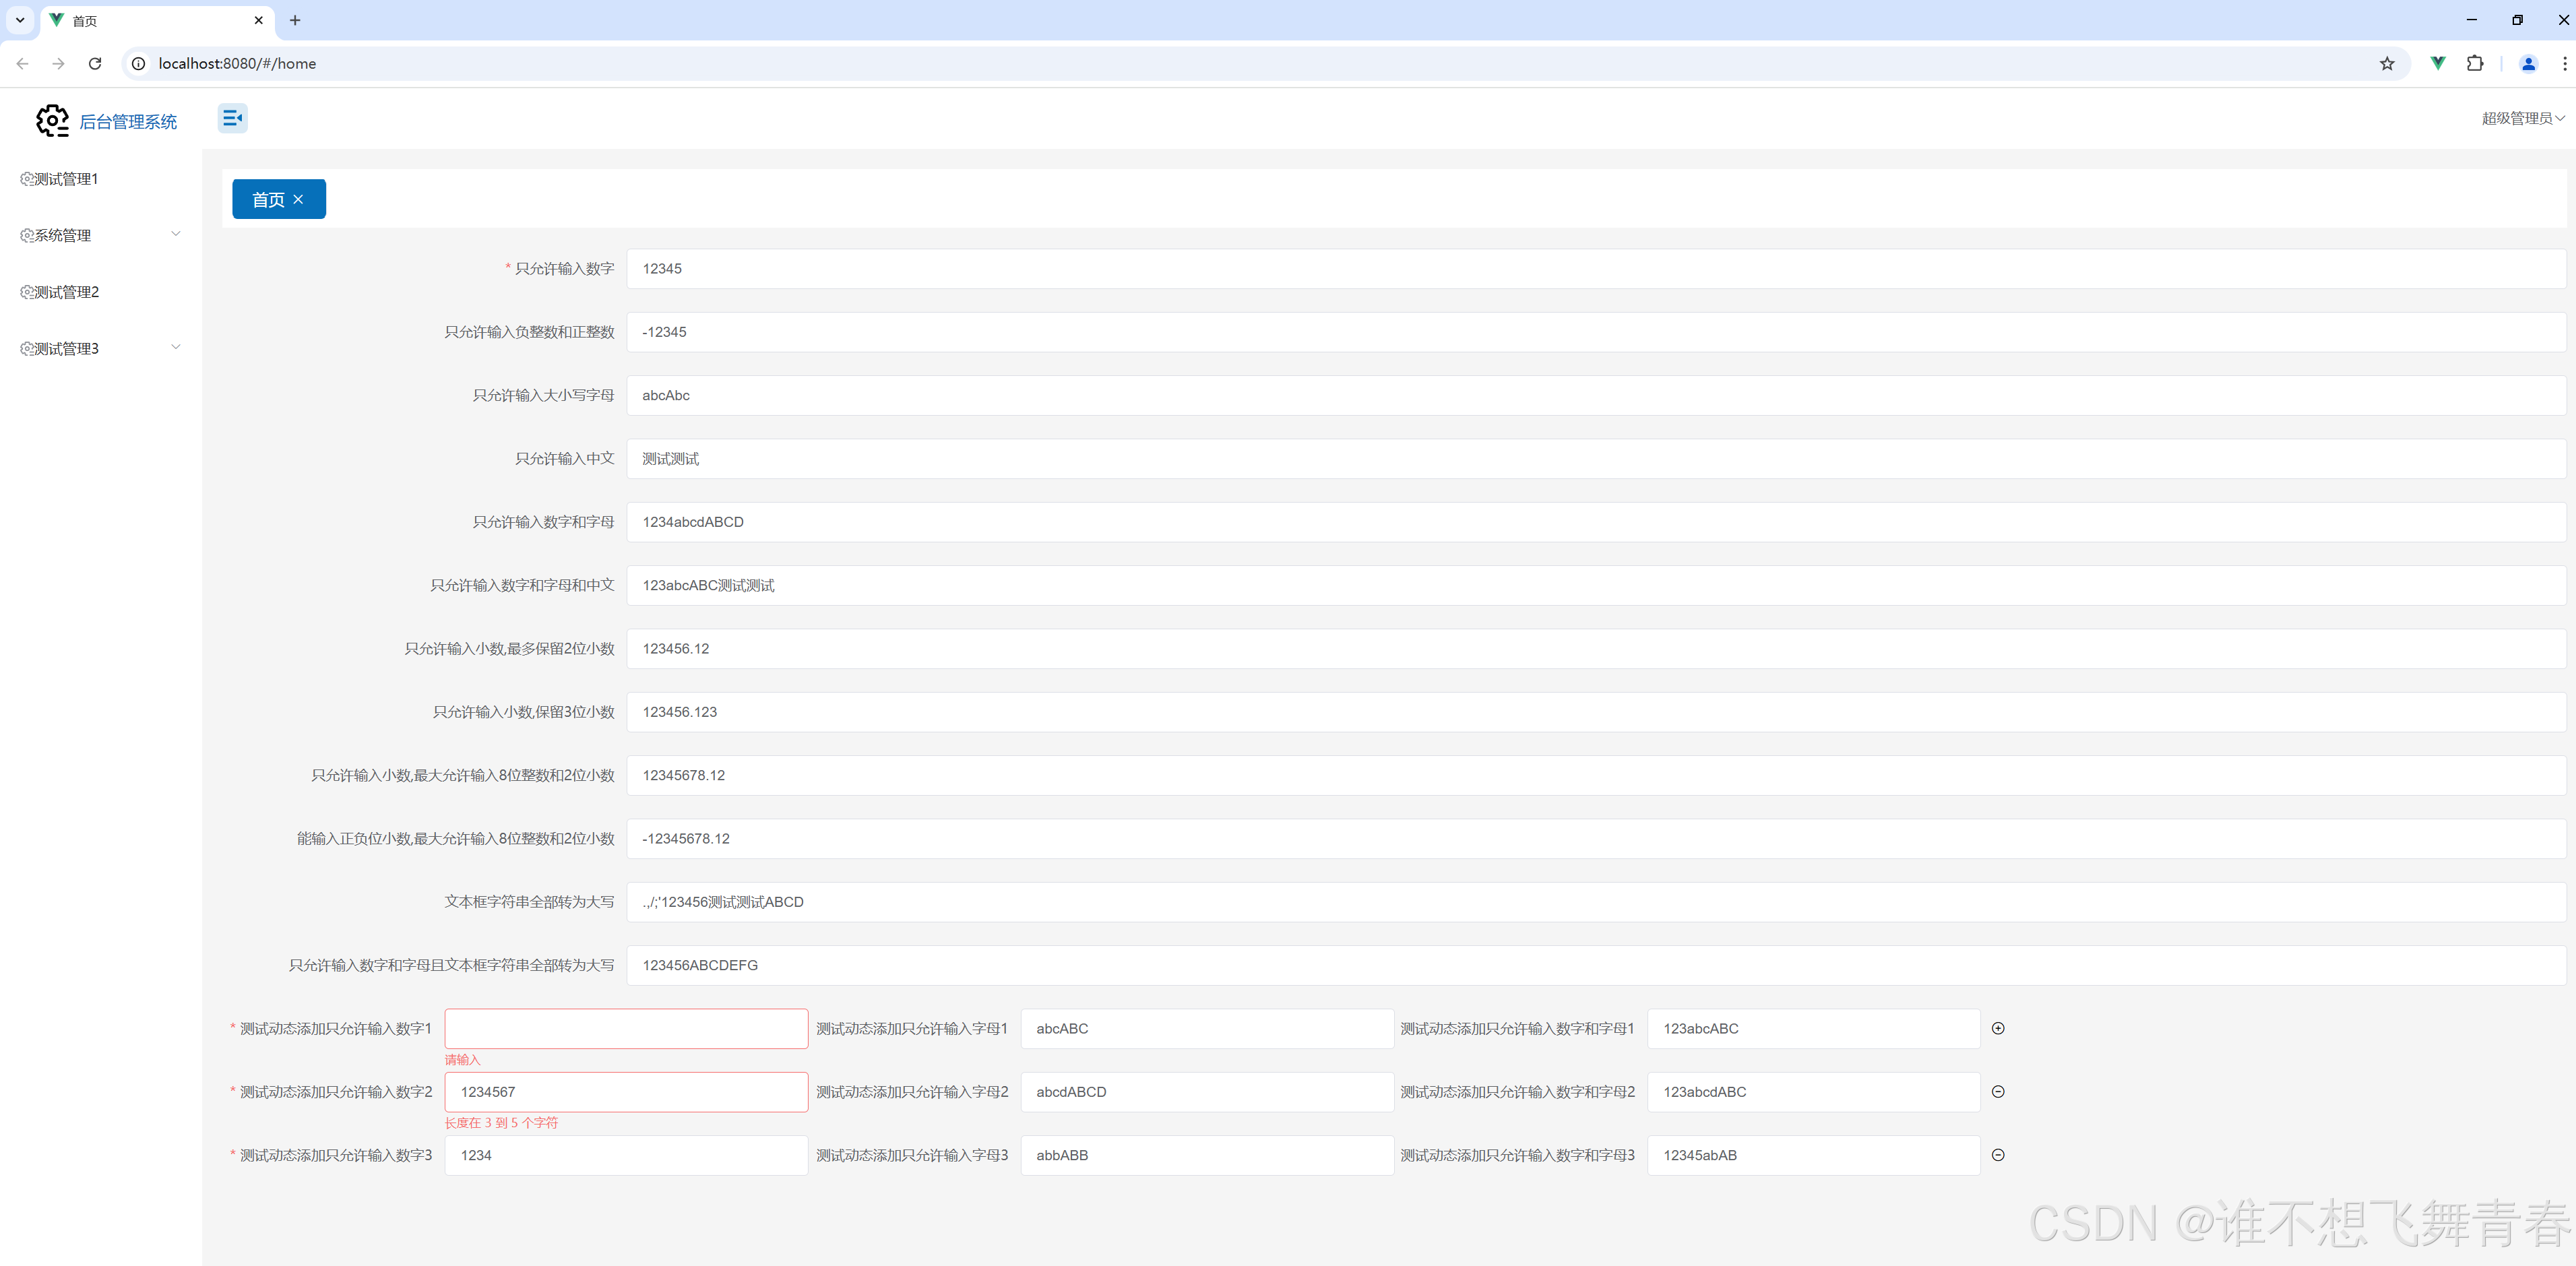Reload the page

coord(95,63)
